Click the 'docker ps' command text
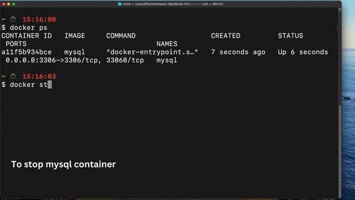The image size is (355, 200). [28, 28]
